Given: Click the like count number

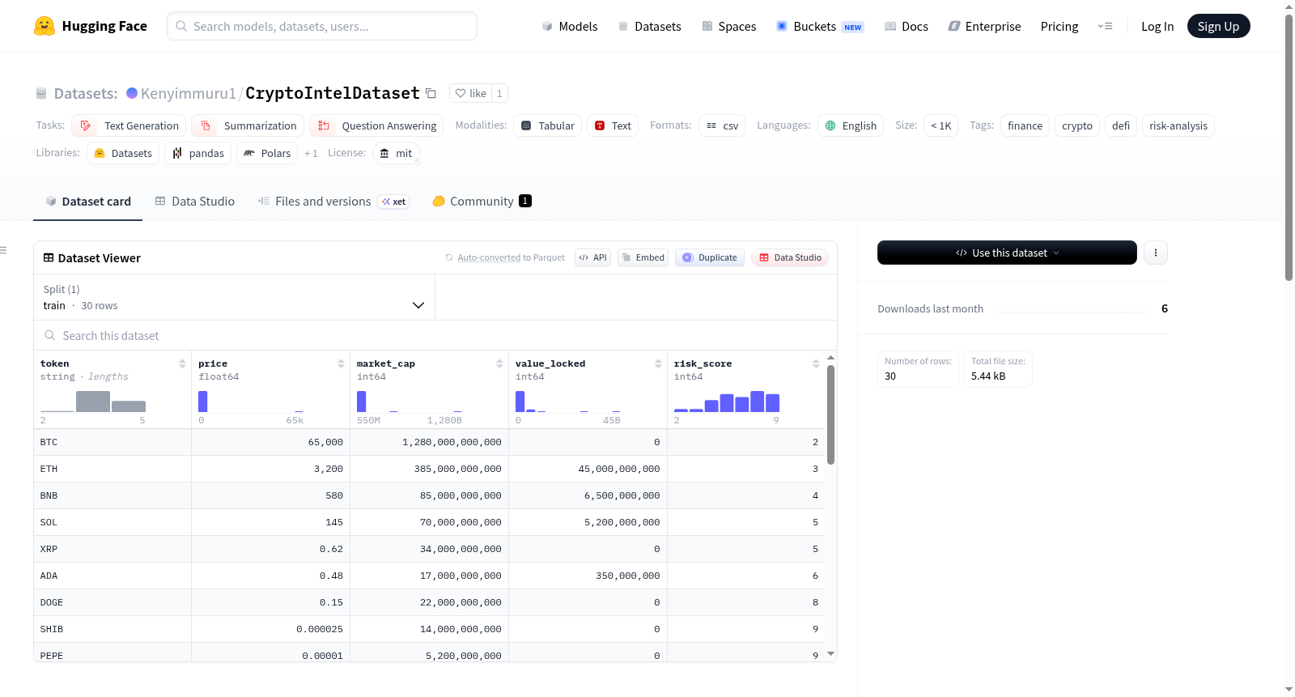Looking at the screenshot, I should point(499,93).
